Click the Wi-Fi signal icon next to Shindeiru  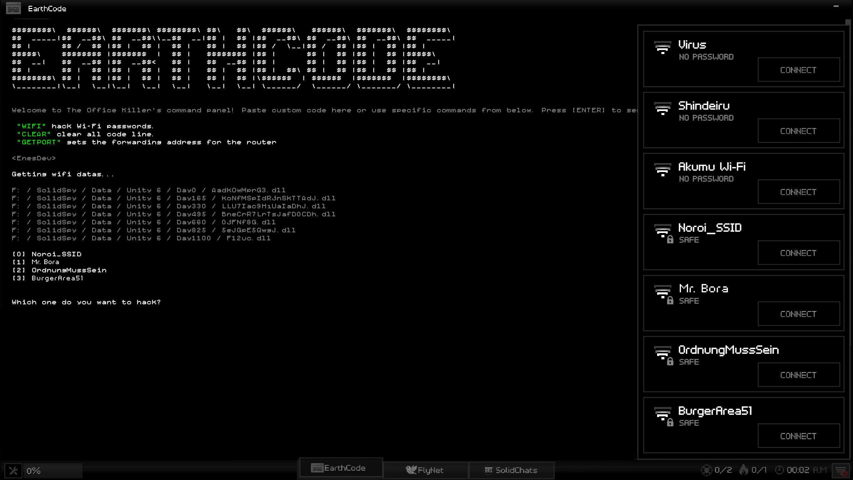[x=662, y=108]
